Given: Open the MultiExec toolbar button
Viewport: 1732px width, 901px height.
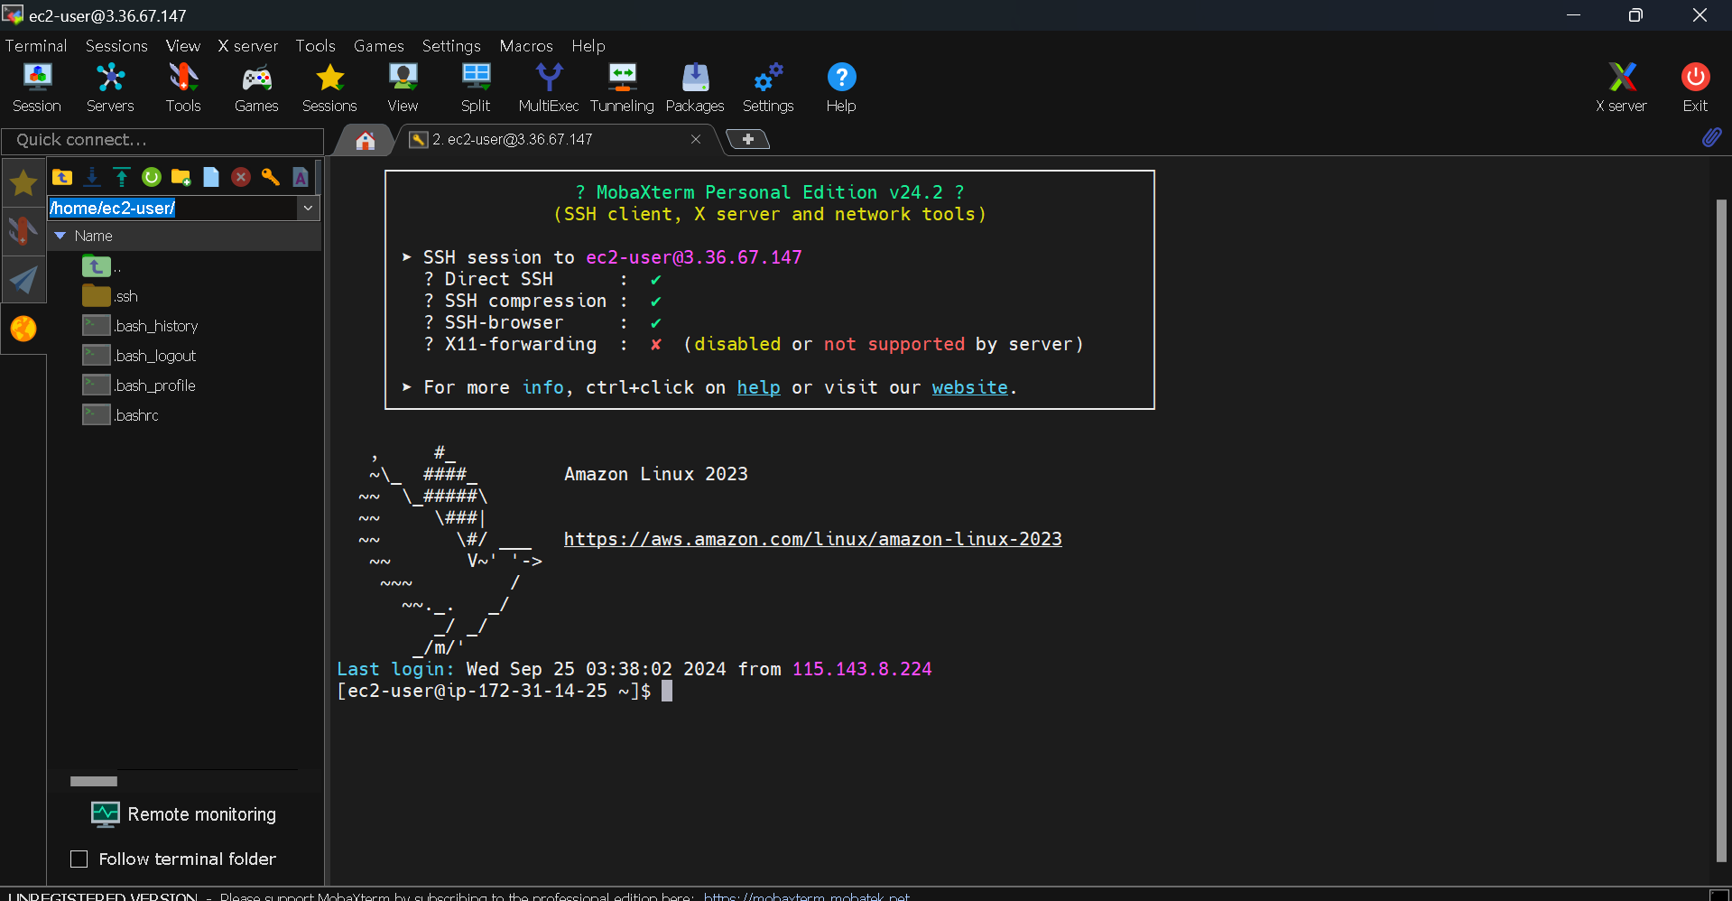Looking at the screenshot, I should pos(548,88).
